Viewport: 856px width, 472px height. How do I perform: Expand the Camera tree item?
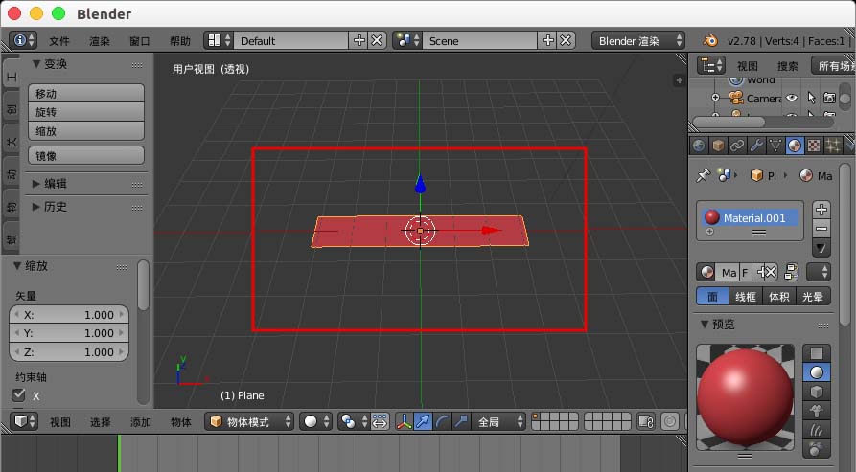tap(715, 98)
